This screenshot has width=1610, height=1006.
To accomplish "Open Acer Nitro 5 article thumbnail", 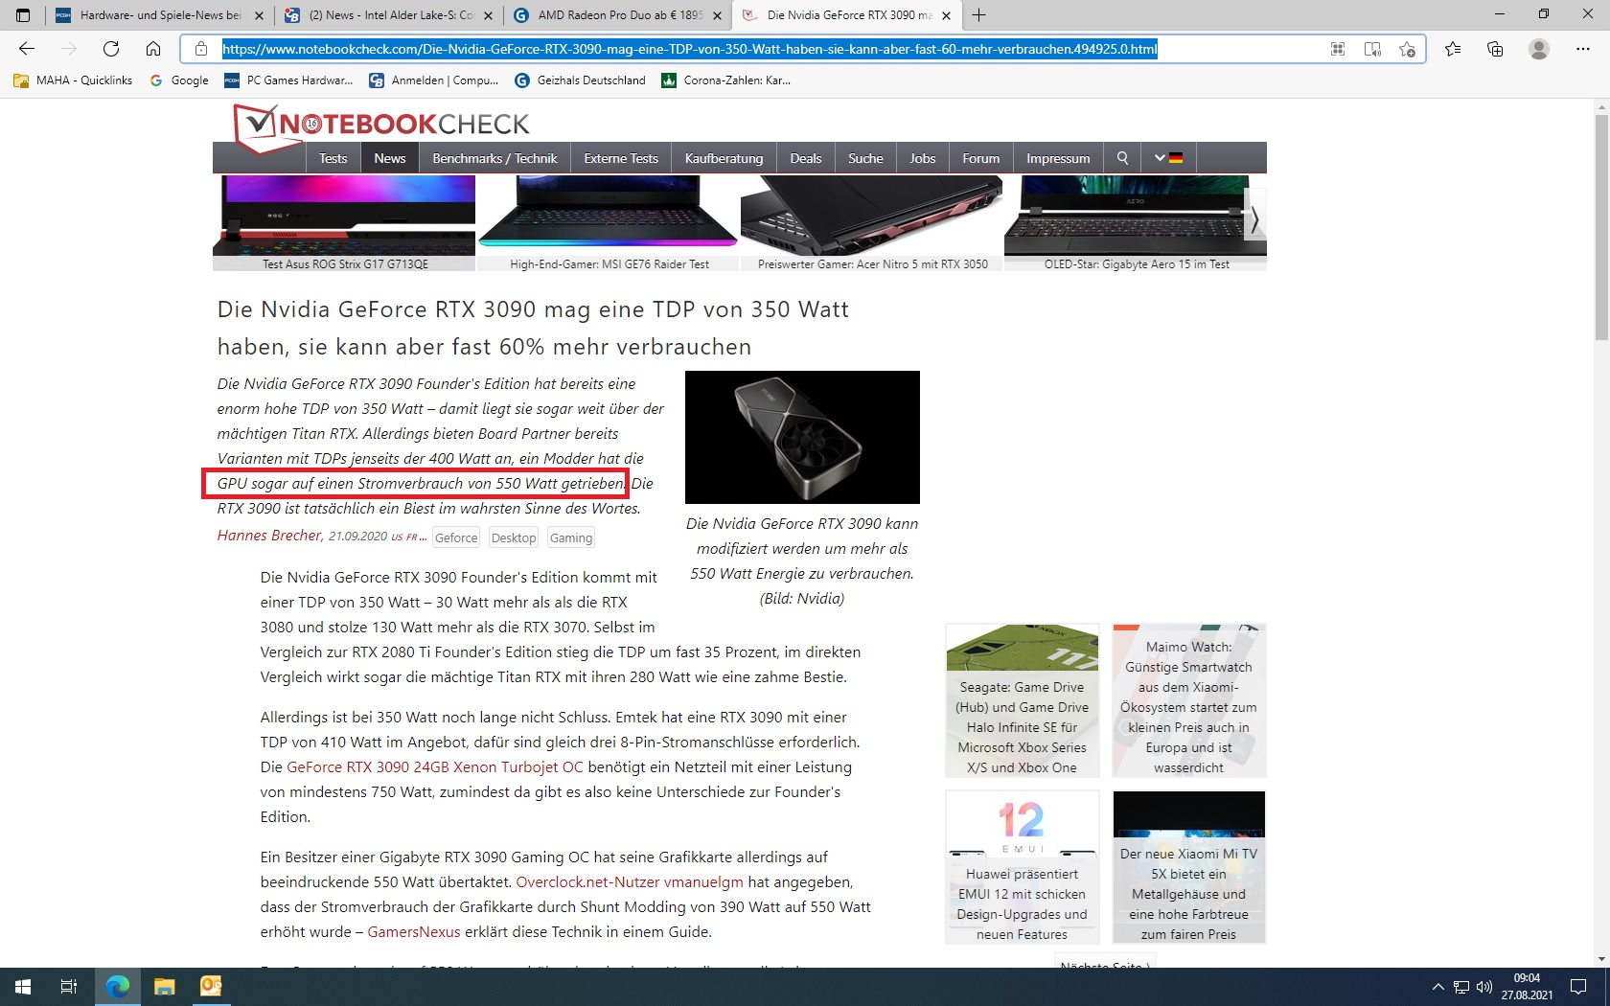I will pyautogui.click(x=872, y=223).
